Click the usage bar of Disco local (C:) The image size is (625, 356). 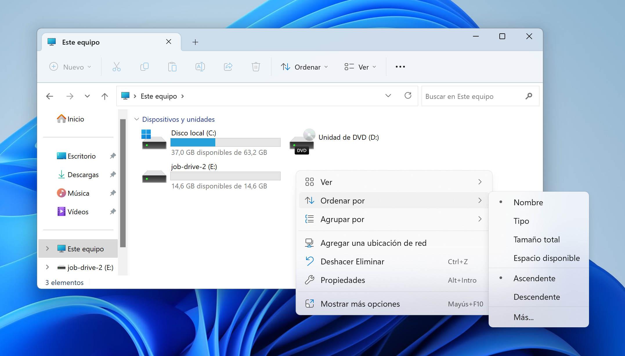pyautogui.click(x=225, y=142)
